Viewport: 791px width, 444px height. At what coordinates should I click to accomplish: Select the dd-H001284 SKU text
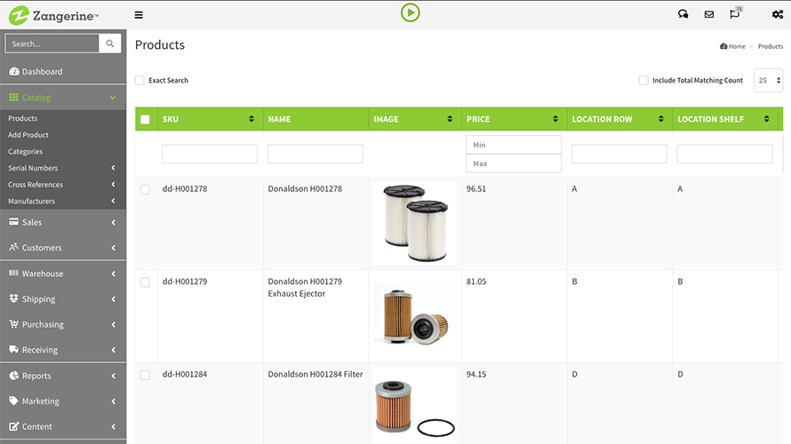185,375
